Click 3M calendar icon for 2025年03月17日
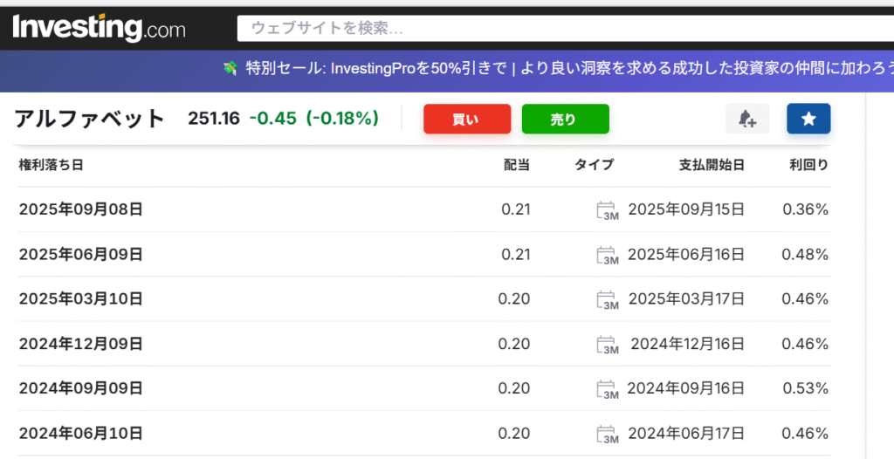 pyautogui.click(x=608, y=300)
